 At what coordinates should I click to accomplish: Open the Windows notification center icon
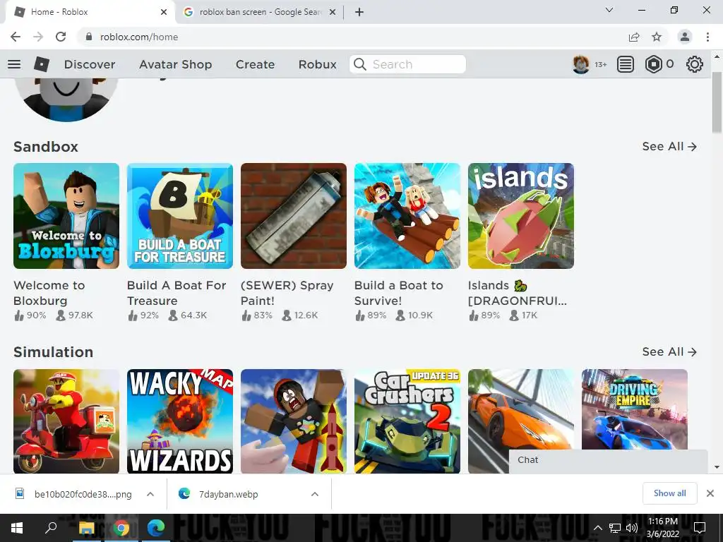[x=700, y=528]
